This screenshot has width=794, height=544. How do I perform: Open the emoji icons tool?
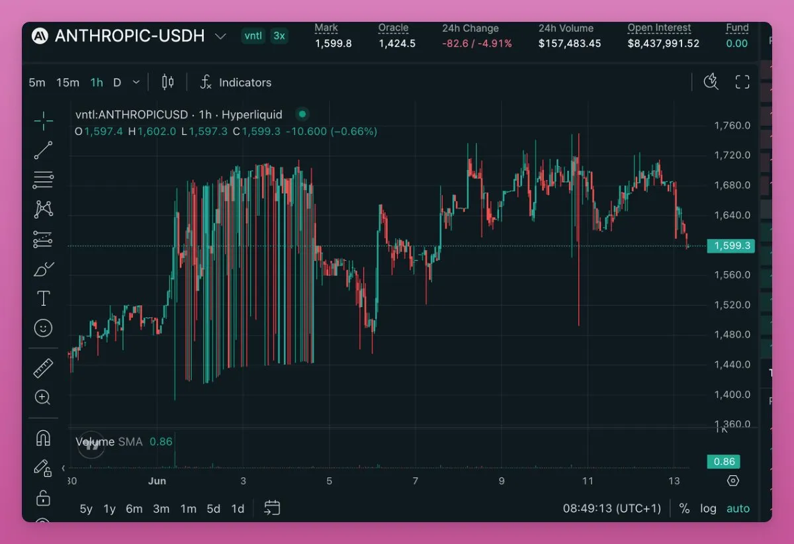pyautogui.click(x=43, y=328)
